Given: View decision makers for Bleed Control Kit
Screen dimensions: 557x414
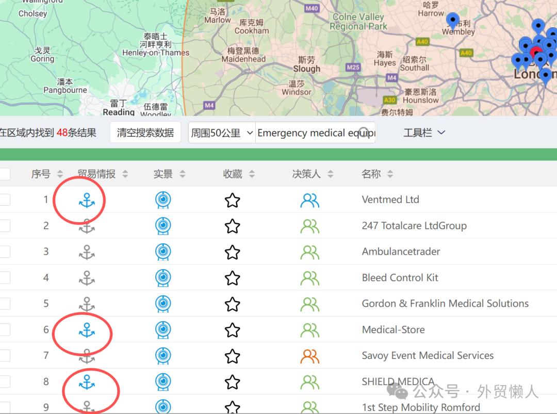Looking at the screenshot, I should 310,278.
